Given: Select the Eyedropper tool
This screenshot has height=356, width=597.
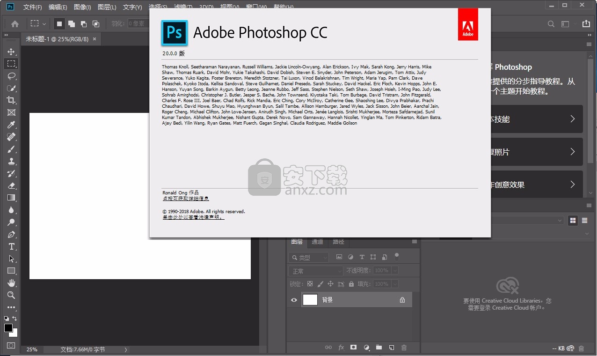Looking at the screenshot, I should pyautogui.click(x=11, y=125).
